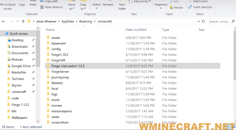Click the search magnifier icon
The image size is (236, 130).
(x=233, y=22)
